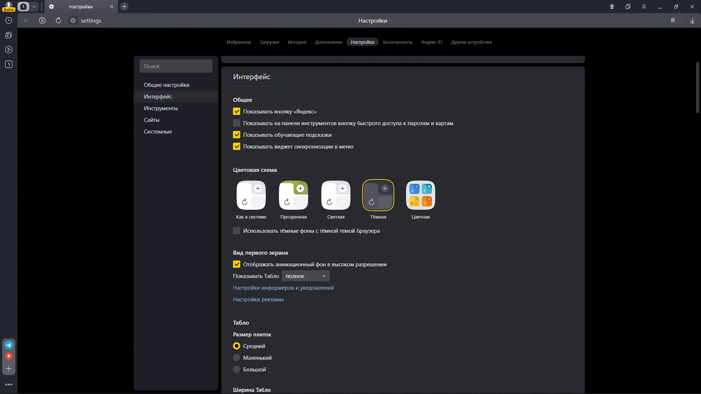Screen dimensions: 701x394
Task: Open the downloads arrow icon
Action: click(x=692, y=21)
